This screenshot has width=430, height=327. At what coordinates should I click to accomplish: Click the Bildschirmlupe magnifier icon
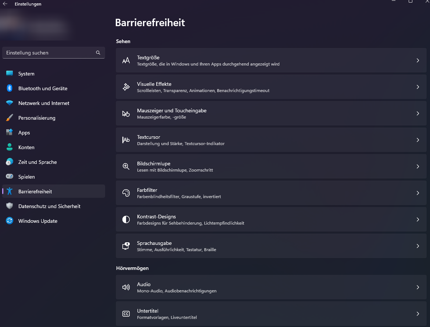(126, 166)
